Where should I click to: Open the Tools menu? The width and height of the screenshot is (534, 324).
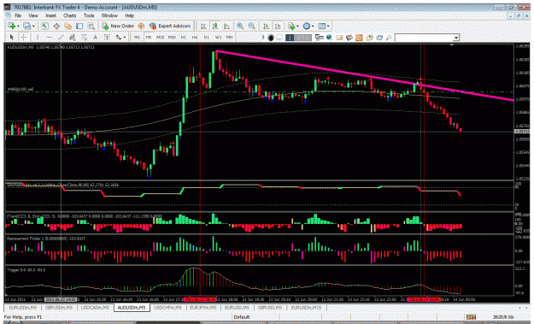coord(89,15)
